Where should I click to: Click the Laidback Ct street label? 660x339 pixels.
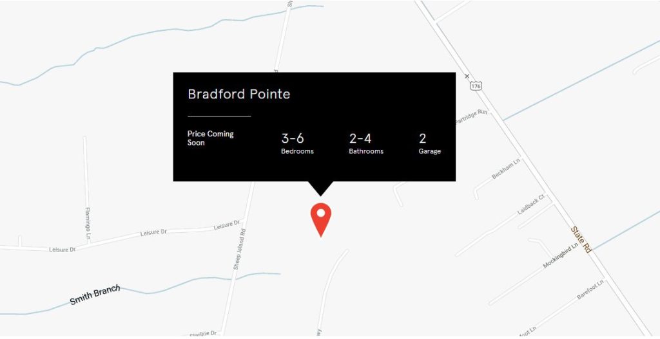[531, 205]
